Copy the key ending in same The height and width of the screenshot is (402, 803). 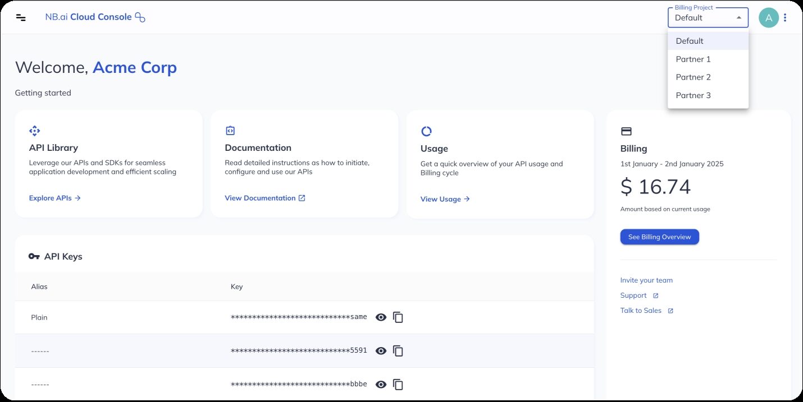398,317
